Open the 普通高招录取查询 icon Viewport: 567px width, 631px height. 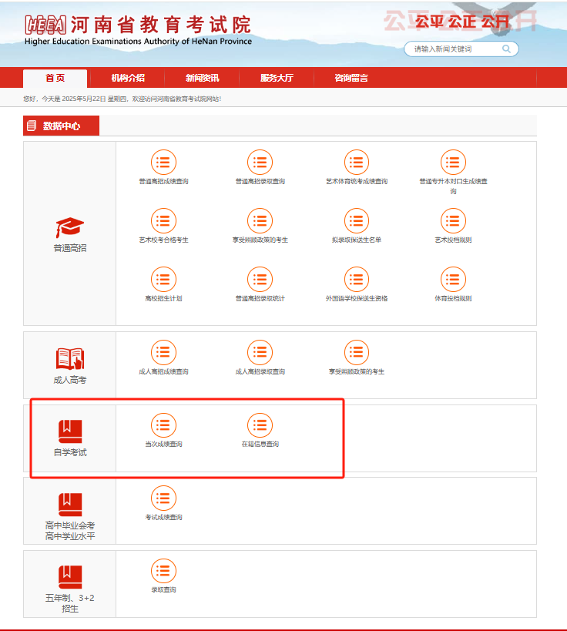(260, 163)
